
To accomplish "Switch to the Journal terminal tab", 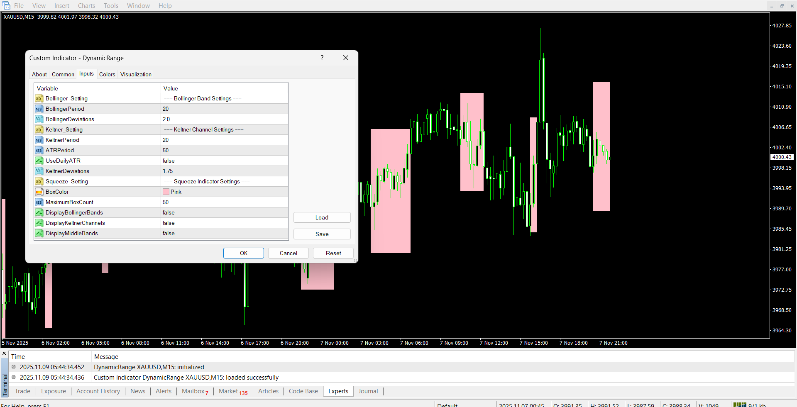I will pyautogui.click(x=368, y=391).
